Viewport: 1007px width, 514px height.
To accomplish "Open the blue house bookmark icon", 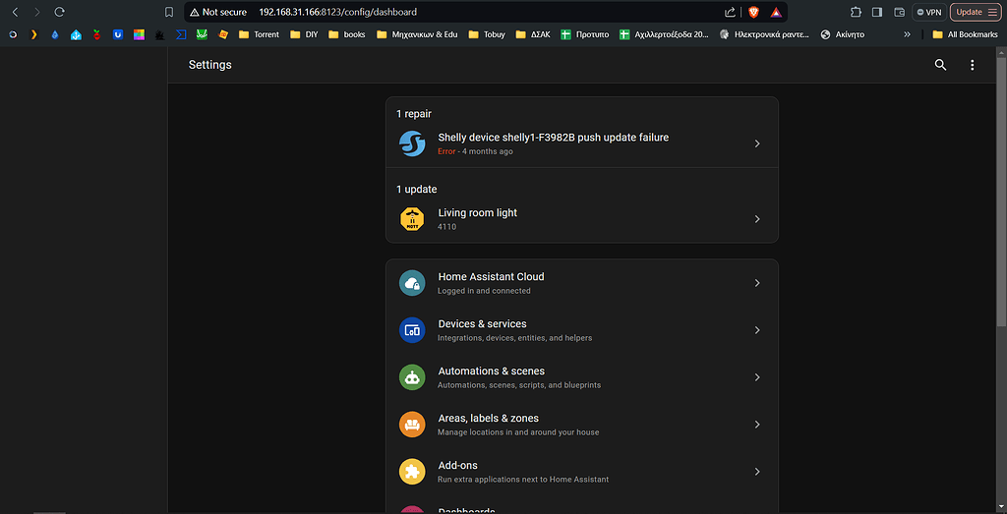I will (76, 34).
